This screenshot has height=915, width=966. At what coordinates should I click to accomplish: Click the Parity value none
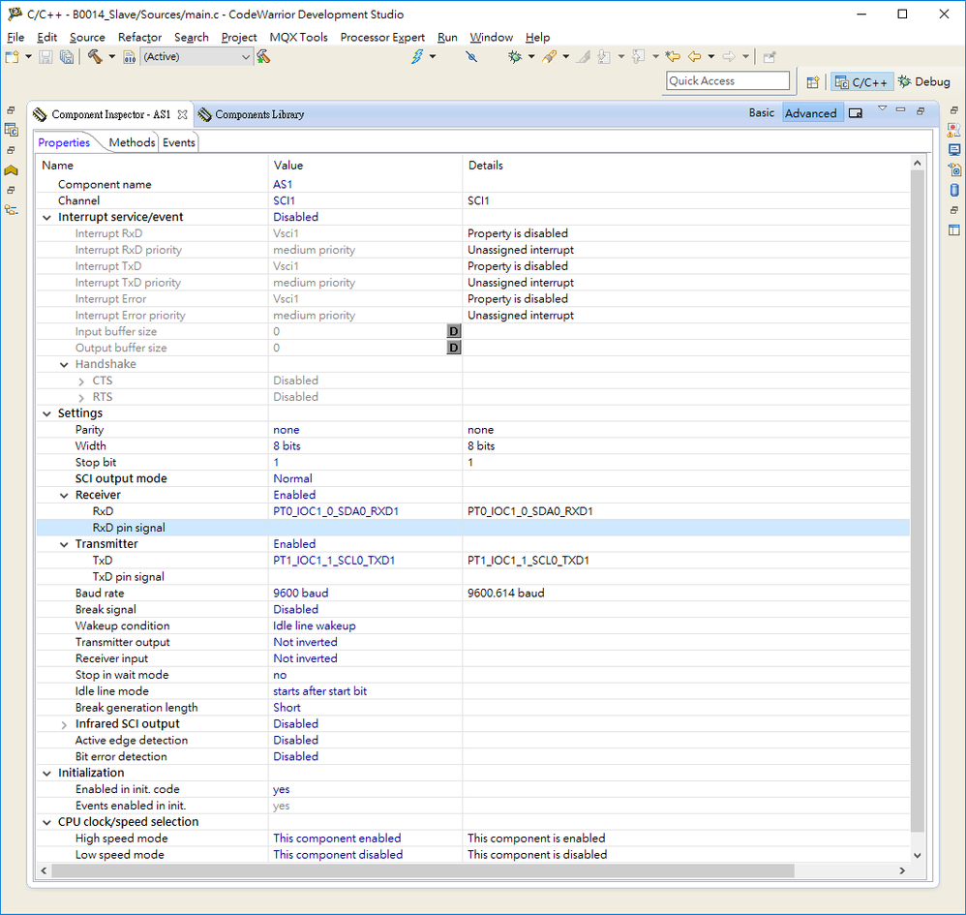[287, 430]
